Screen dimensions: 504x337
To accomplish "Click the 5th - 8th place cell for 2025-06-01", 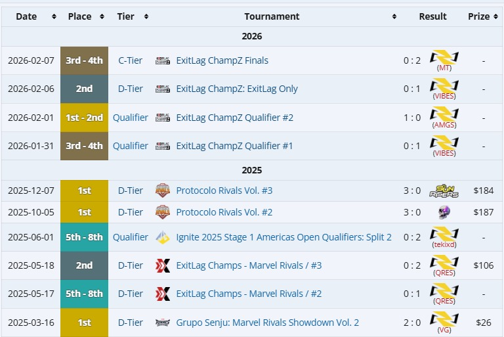I will (84, 237).
